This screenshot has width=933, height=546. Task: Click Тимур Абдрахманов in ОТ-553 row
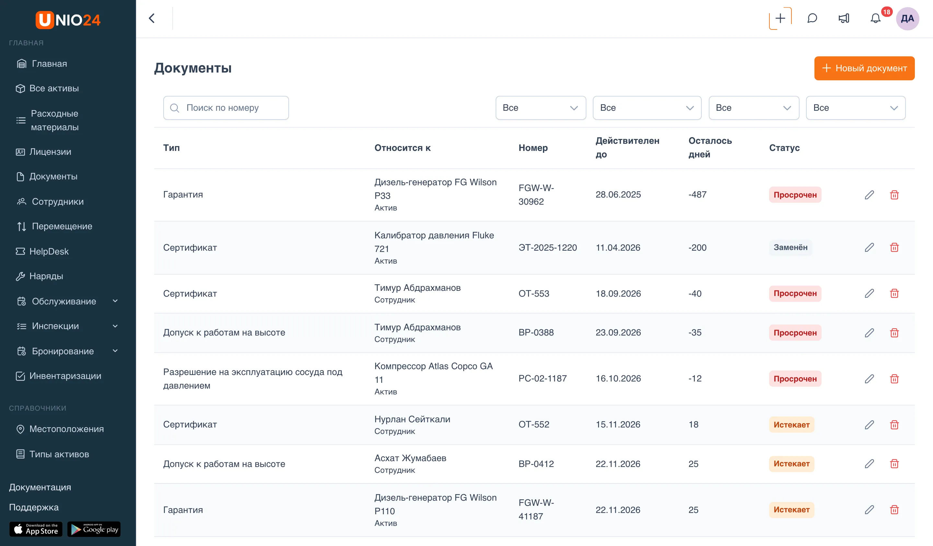pyautogui.click(x=417, y=288)
